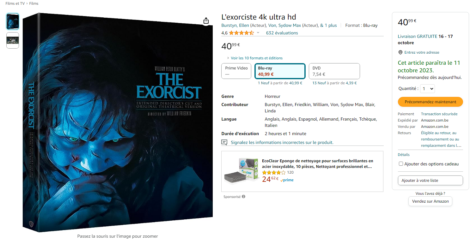Check the Ajouter des options cadeau box

point(401,164)
